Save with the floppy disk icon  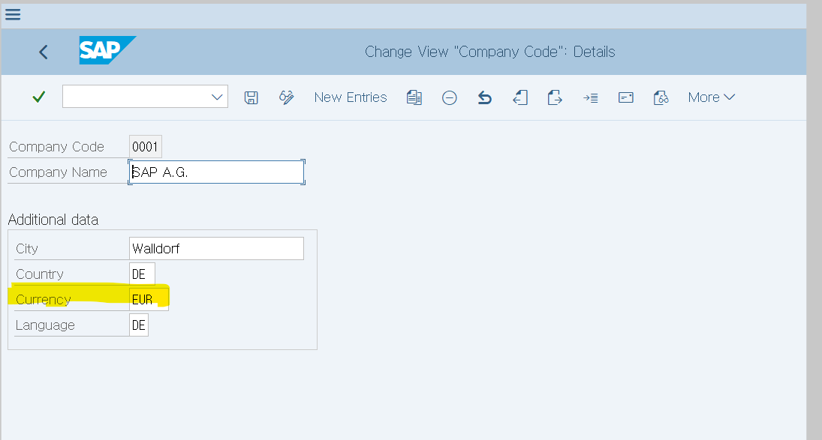pos(251,98)
